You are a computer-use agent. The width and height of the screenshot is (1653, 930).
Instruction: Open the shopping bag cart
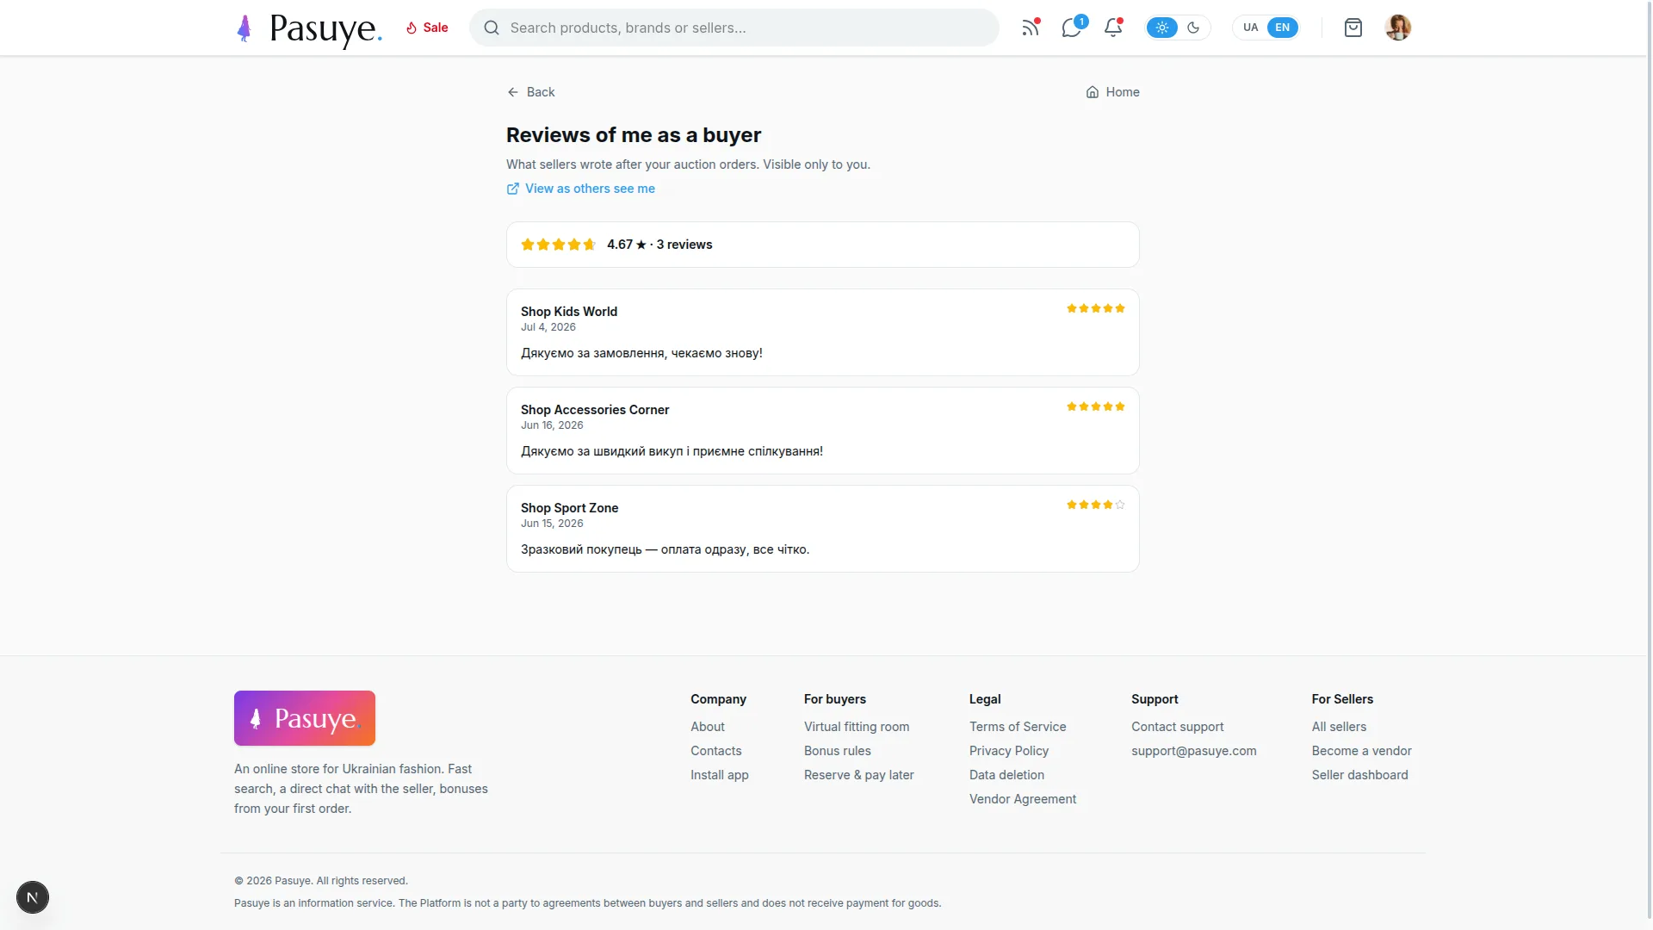[1353, 28]
